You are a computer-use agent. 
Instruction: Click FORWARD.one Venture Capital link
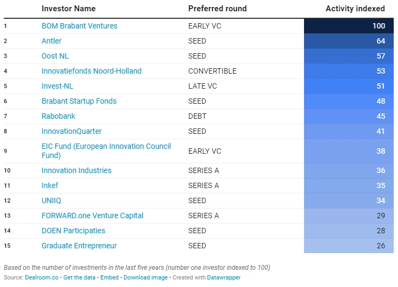click(x=92, y=216)
